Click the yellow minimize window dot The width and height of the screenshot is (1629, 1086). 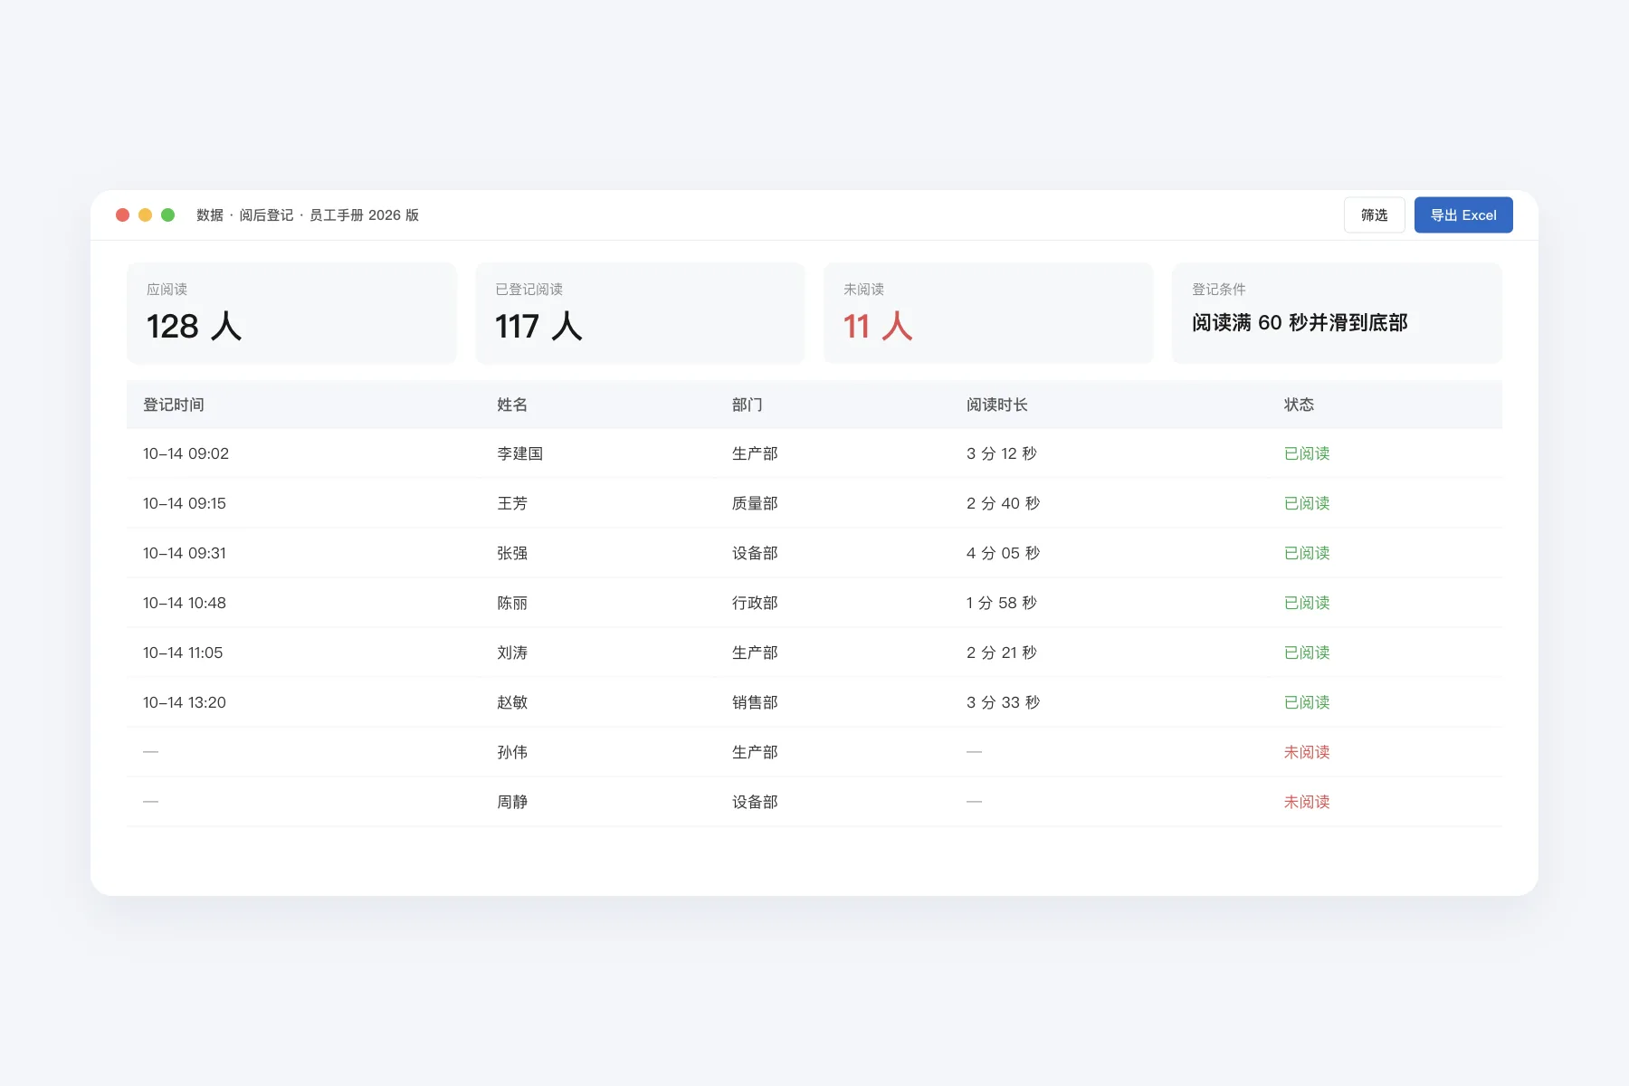click(145, 215)
